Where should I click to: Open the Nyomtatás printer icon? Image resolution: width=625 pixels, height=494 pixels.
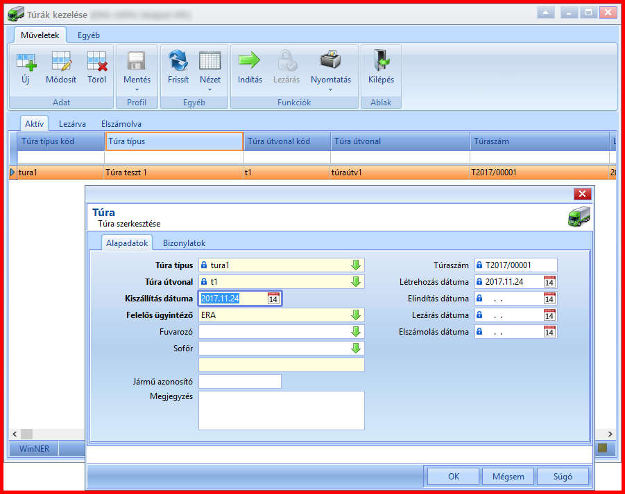pos(330,60)
